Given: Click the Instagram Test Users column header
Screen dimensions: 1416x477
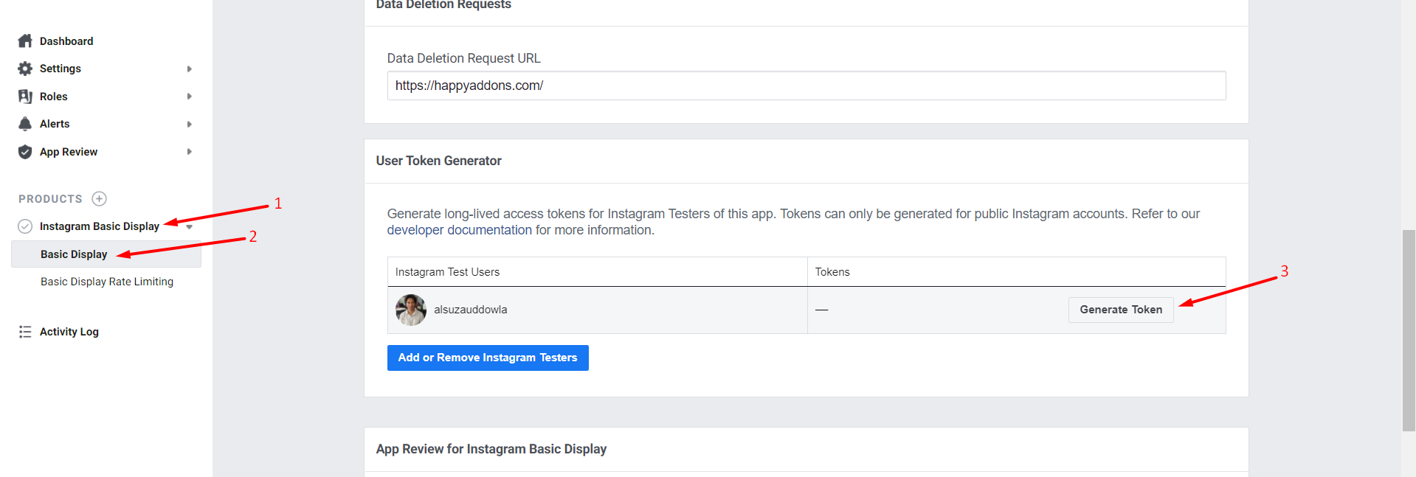Looking at the screenshot, I should (447, 272).
